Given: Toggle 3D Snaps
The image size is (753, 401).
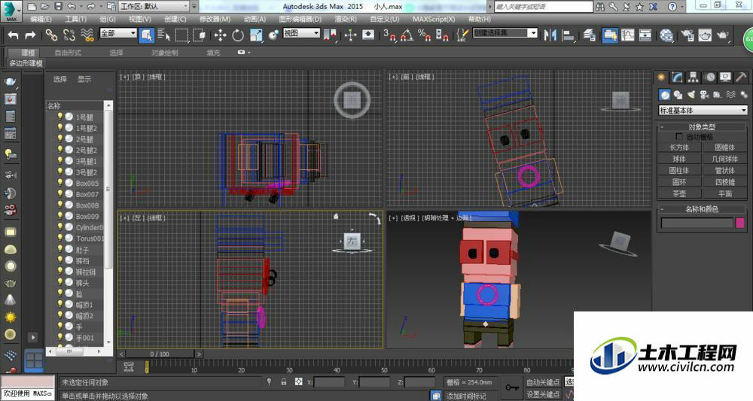Looking at the screenshot, I should click(x=389, y=35).
